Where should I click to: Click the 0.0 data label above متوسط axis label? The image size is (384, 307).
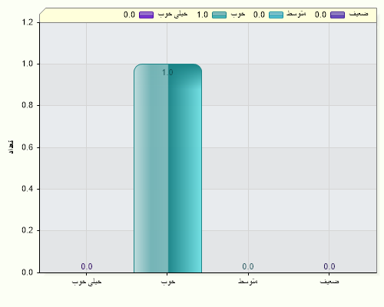tap(248, 266)
